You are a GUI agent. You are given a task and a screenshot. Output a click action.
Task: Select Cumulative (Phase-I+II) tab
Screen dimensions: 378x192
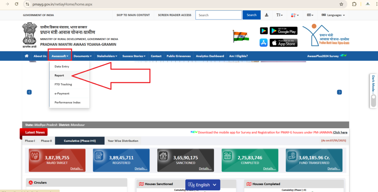[80, 141]
